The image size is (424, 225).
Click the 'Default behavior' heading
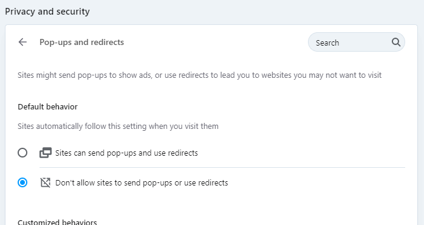click(x=47, y=106)
